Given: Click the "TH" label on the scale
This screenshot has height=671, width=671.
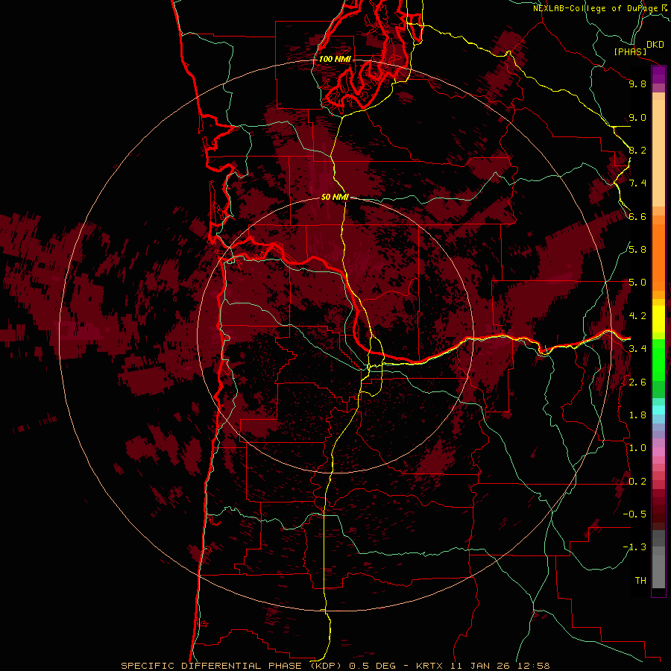Looking at the screenshot, I should 640,581.
